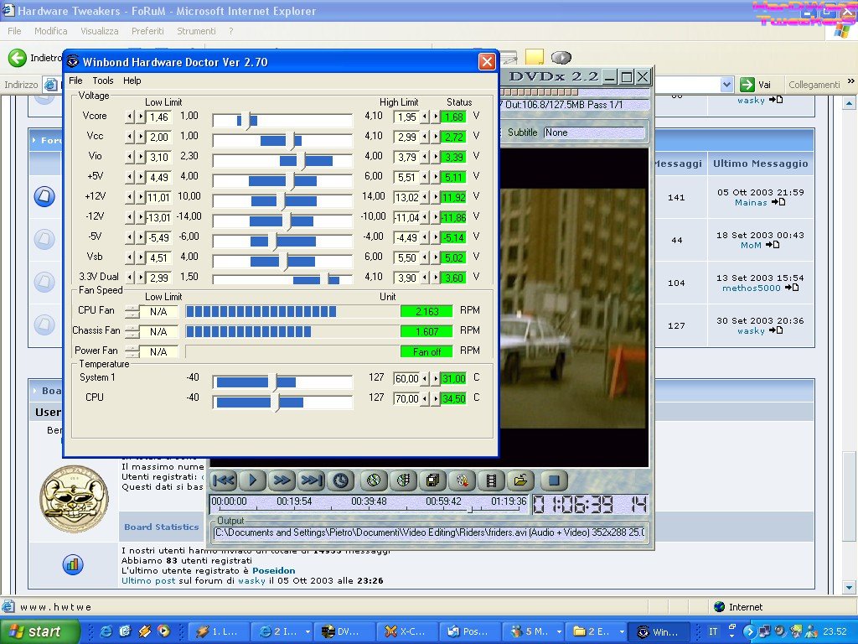The height and width of the screenshot is (644, 858).
Task: Follow the 'Ultimo post' link
Action: 148,580
